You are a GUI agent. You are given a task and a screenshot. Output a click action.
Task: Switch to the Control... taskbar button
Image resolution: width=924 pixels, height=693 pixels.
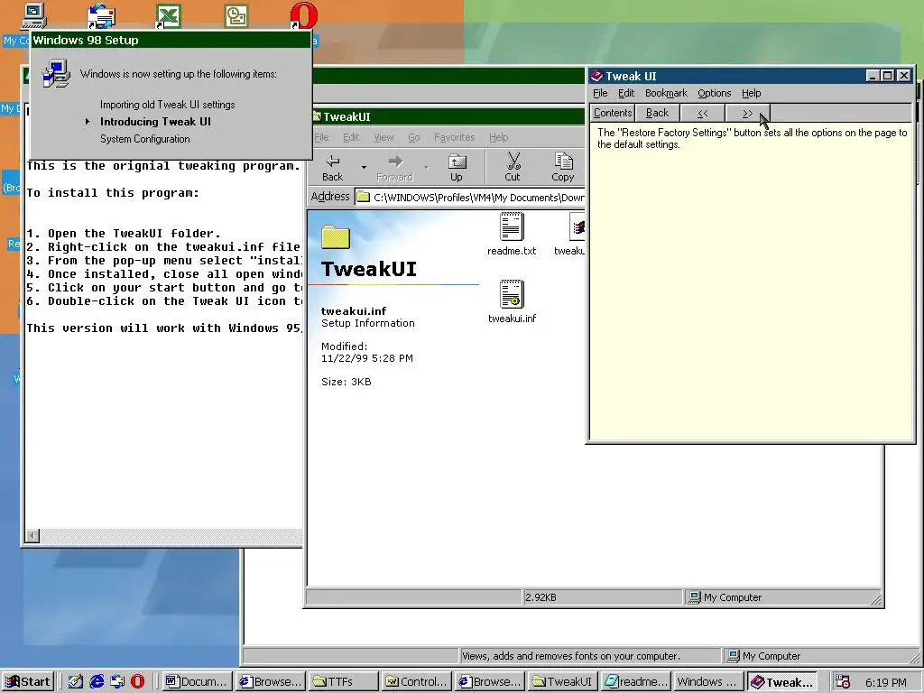pyautogui.click(x=417, y=682)
